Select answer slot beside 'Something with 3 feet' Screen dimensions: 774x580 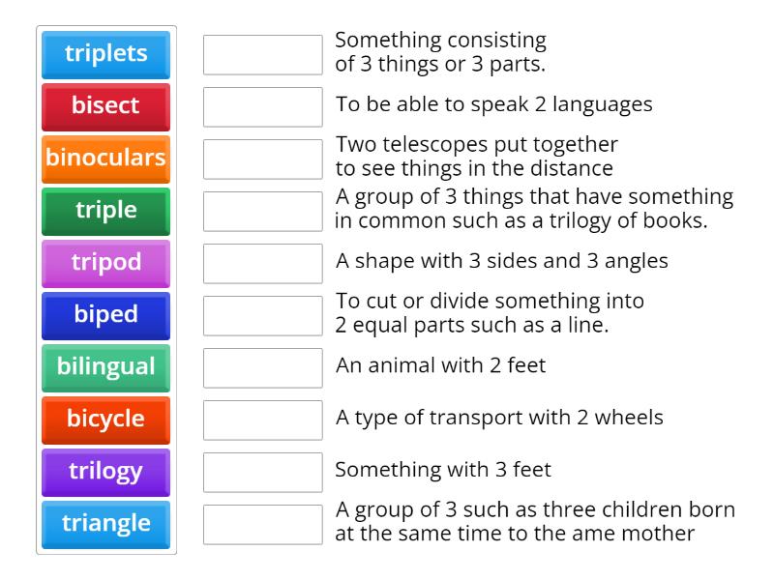tap(263, 473)
